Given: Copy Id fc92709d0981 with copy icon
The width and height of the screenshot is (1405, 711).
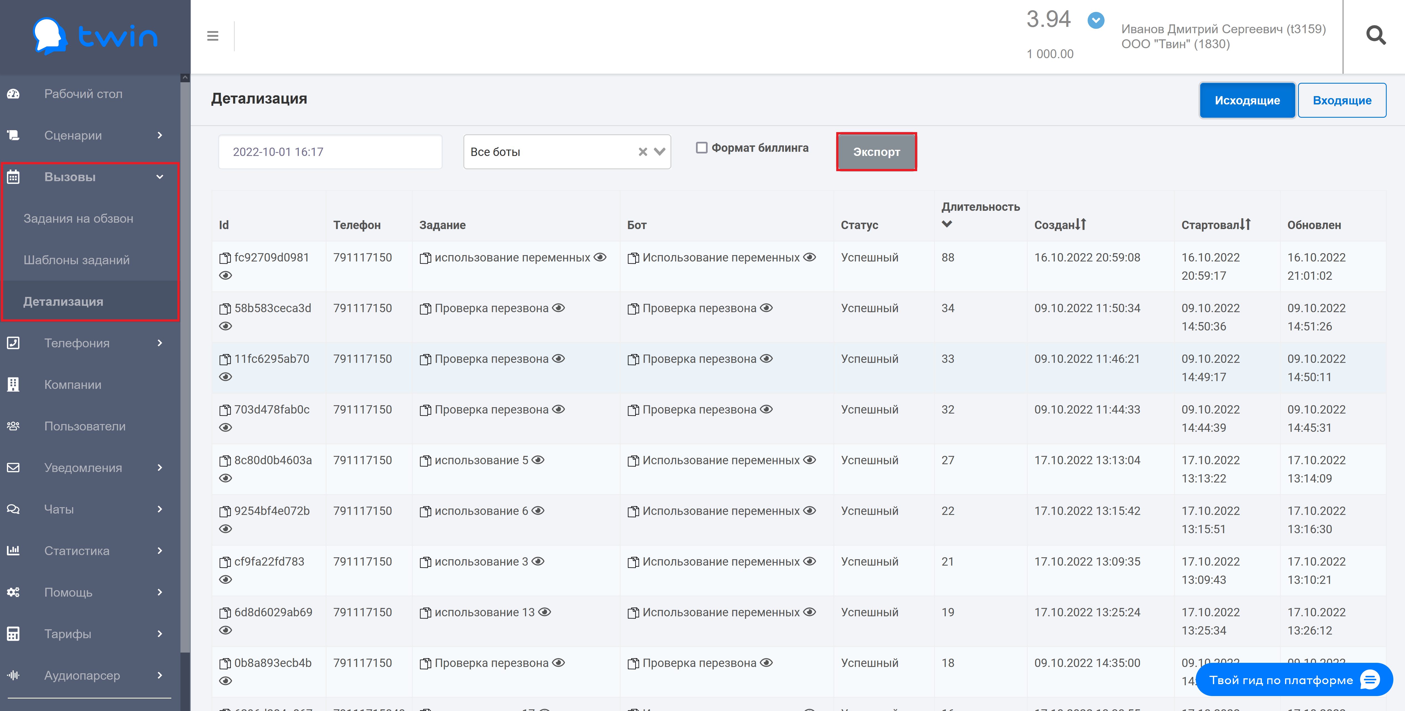Looking at the screenshot, I should click(x=225, y=258).
